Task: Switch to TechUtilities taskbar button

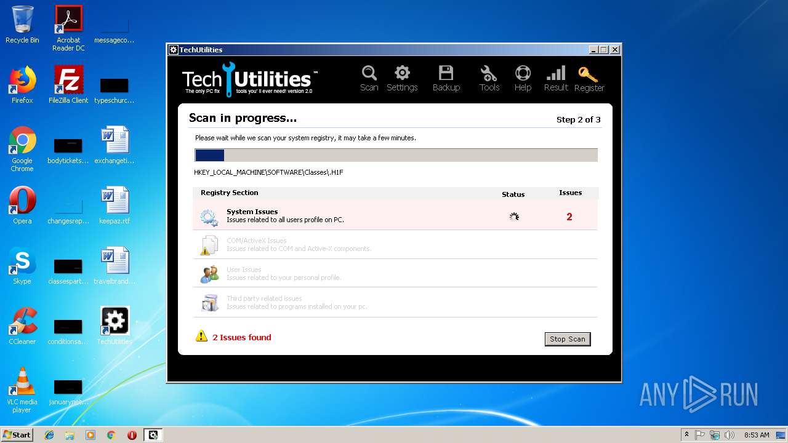Action: 153,435
